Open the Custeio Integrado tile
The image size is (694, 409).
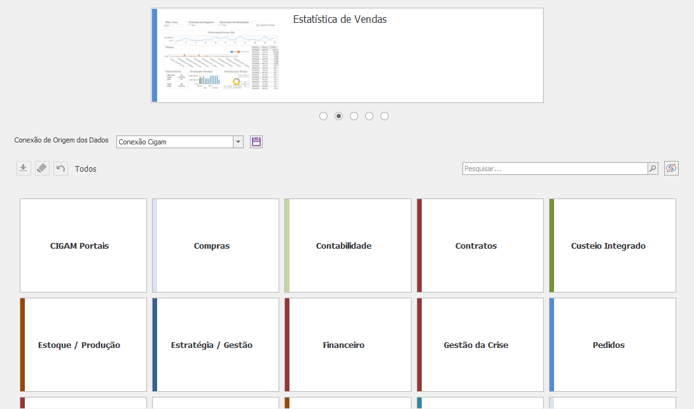[x=613, y=246]
